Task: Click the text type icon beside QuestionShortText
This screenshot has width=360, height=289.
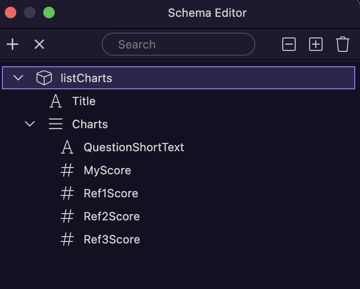Action: click(x=67, y=147)
